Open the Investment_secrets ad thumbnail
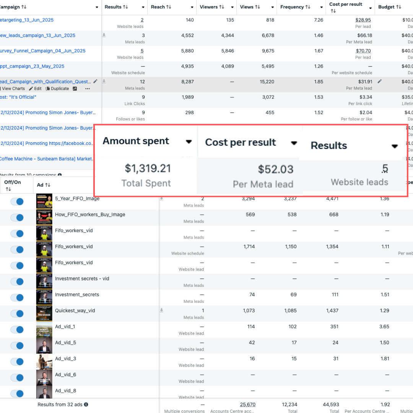Viewport: 413px width, 413px height. (44, 298)
